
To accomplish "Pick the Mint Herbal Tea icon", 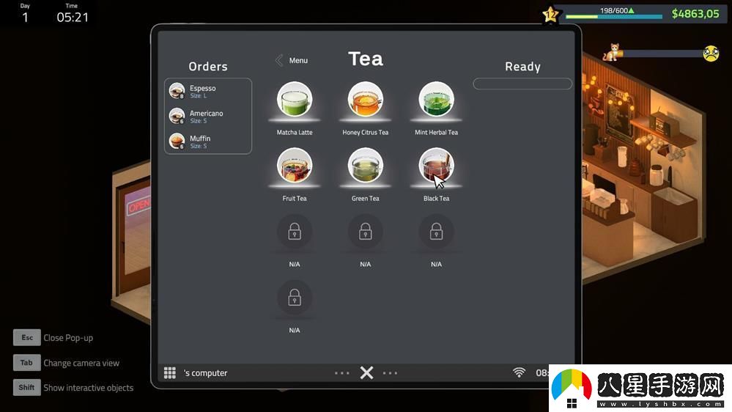I will (436, 100).
